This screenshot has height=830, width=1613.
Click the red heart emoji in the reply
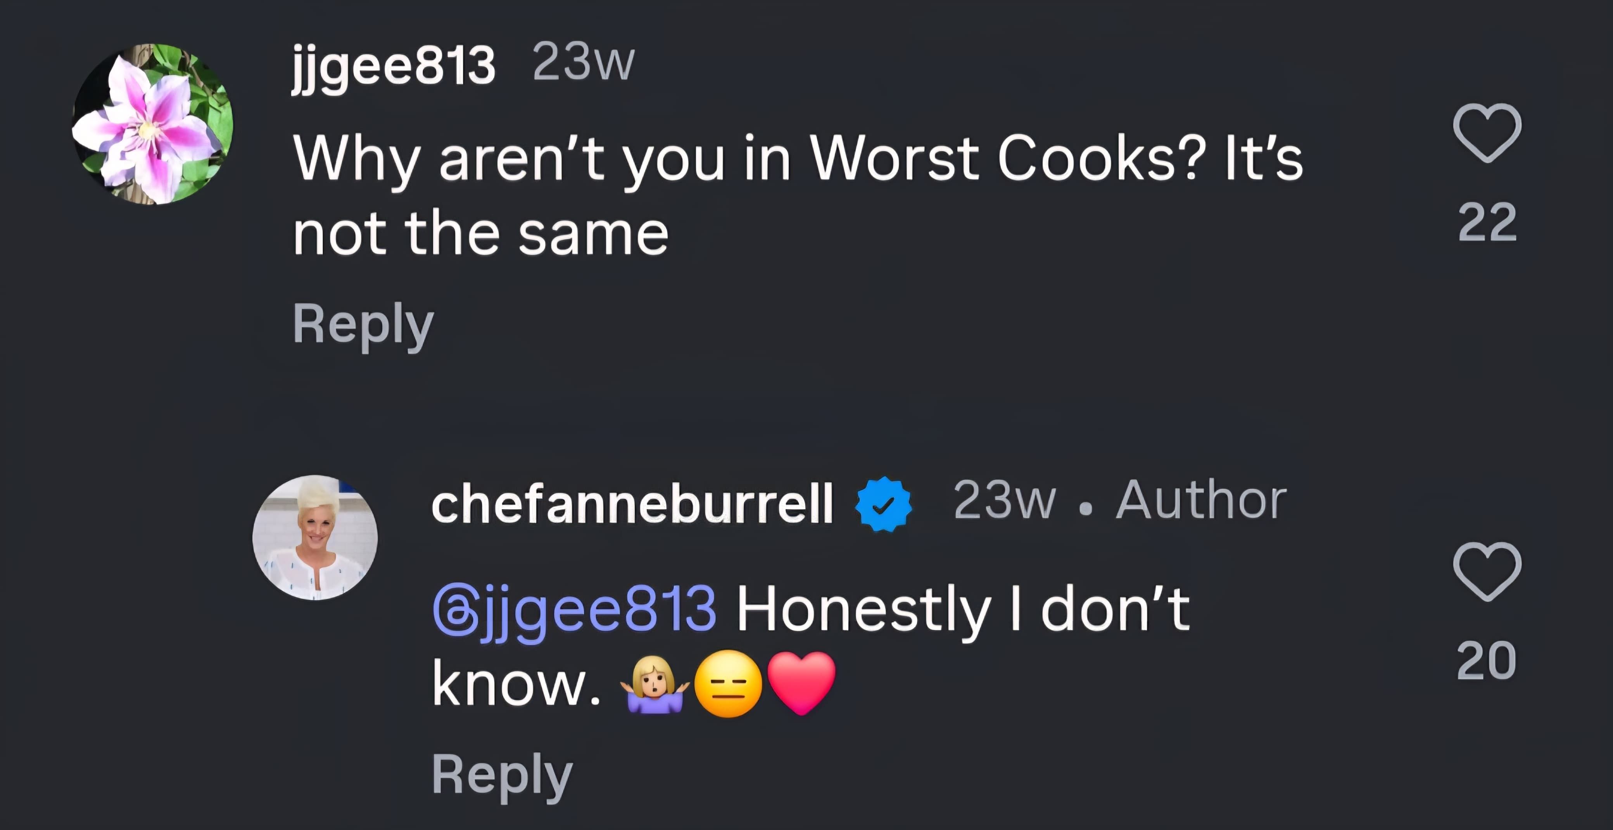[x=801, y=683]
